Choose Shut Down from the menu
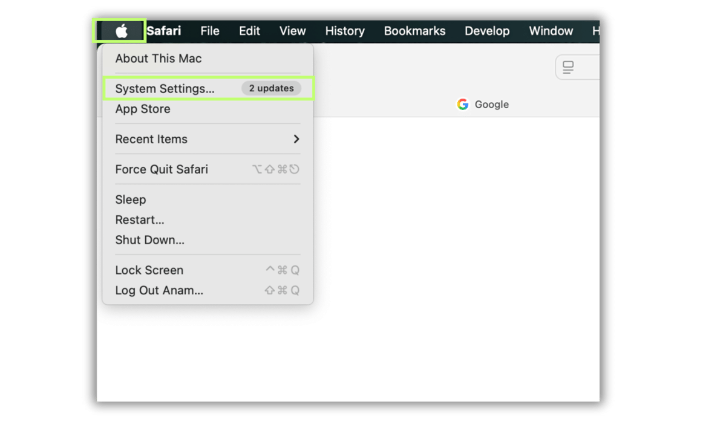726x422 pixels. click(208, 240)
